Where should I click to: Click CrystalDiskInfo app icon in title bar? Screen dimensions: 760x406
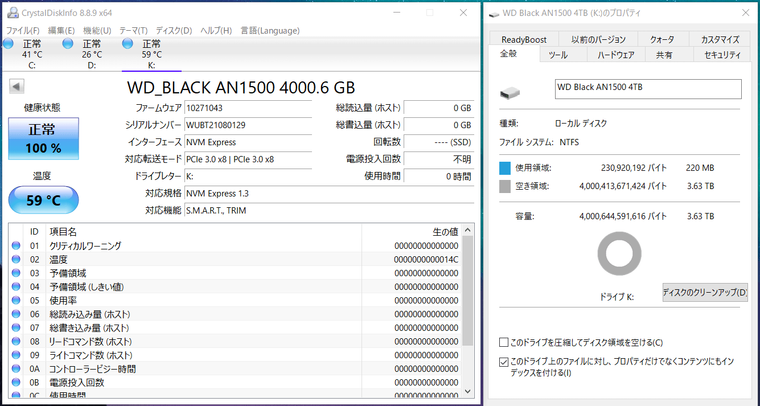click(12, 13)
